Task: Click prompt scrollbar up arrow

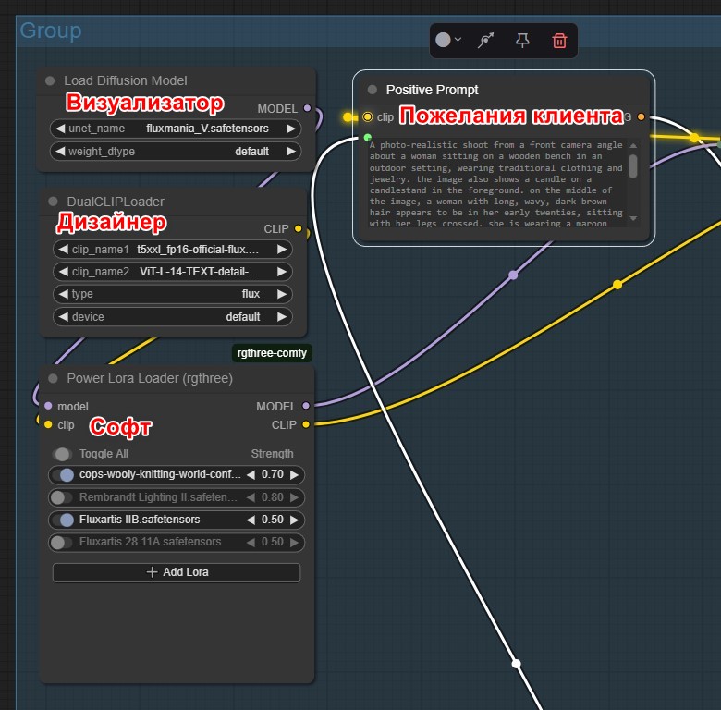Action: click(x=633, y=145)
